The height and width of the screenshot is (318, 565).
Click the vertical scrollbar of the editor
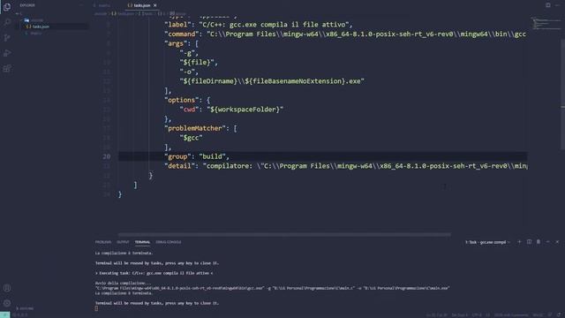pos(562,94)
